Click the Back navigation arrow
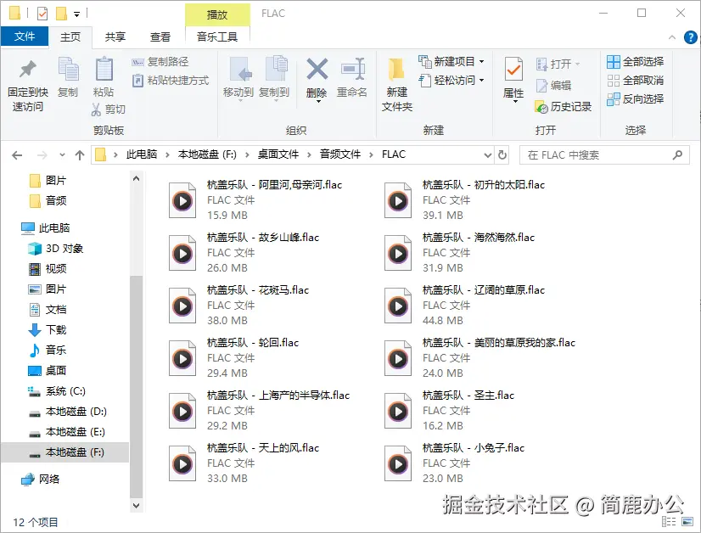 17,155
